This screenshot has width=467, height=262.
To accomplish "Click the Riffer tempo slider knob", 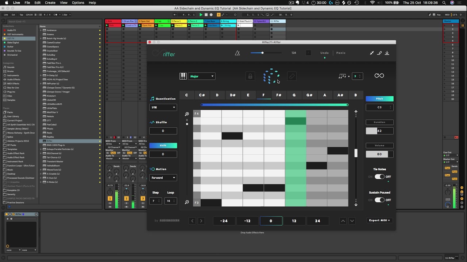I will tap(262, 53).
